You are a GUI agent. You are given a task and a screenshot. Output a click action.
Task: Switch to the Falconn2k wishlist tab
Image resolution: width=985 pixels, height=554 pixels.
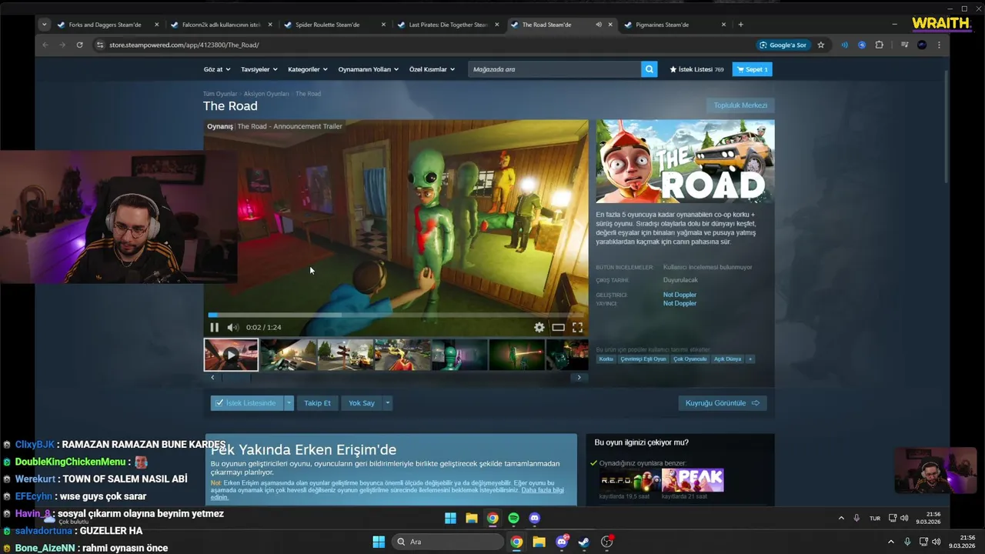(222, 25)
